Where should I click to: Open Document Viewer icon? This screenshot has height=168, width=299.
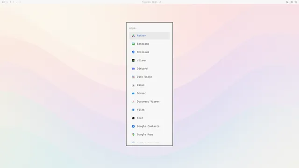[x=133, y=102]
